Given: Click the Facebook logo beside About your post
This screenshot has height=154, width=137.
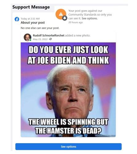Looking at the screenshot, I should point(17,19).
